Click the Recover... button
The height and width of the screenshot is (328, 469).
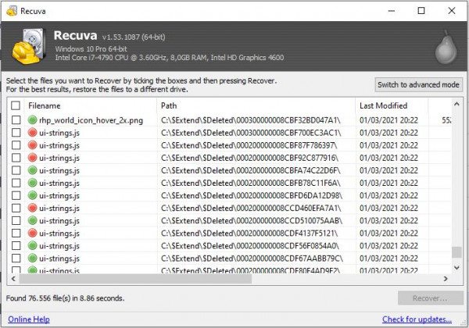(431, 298)
